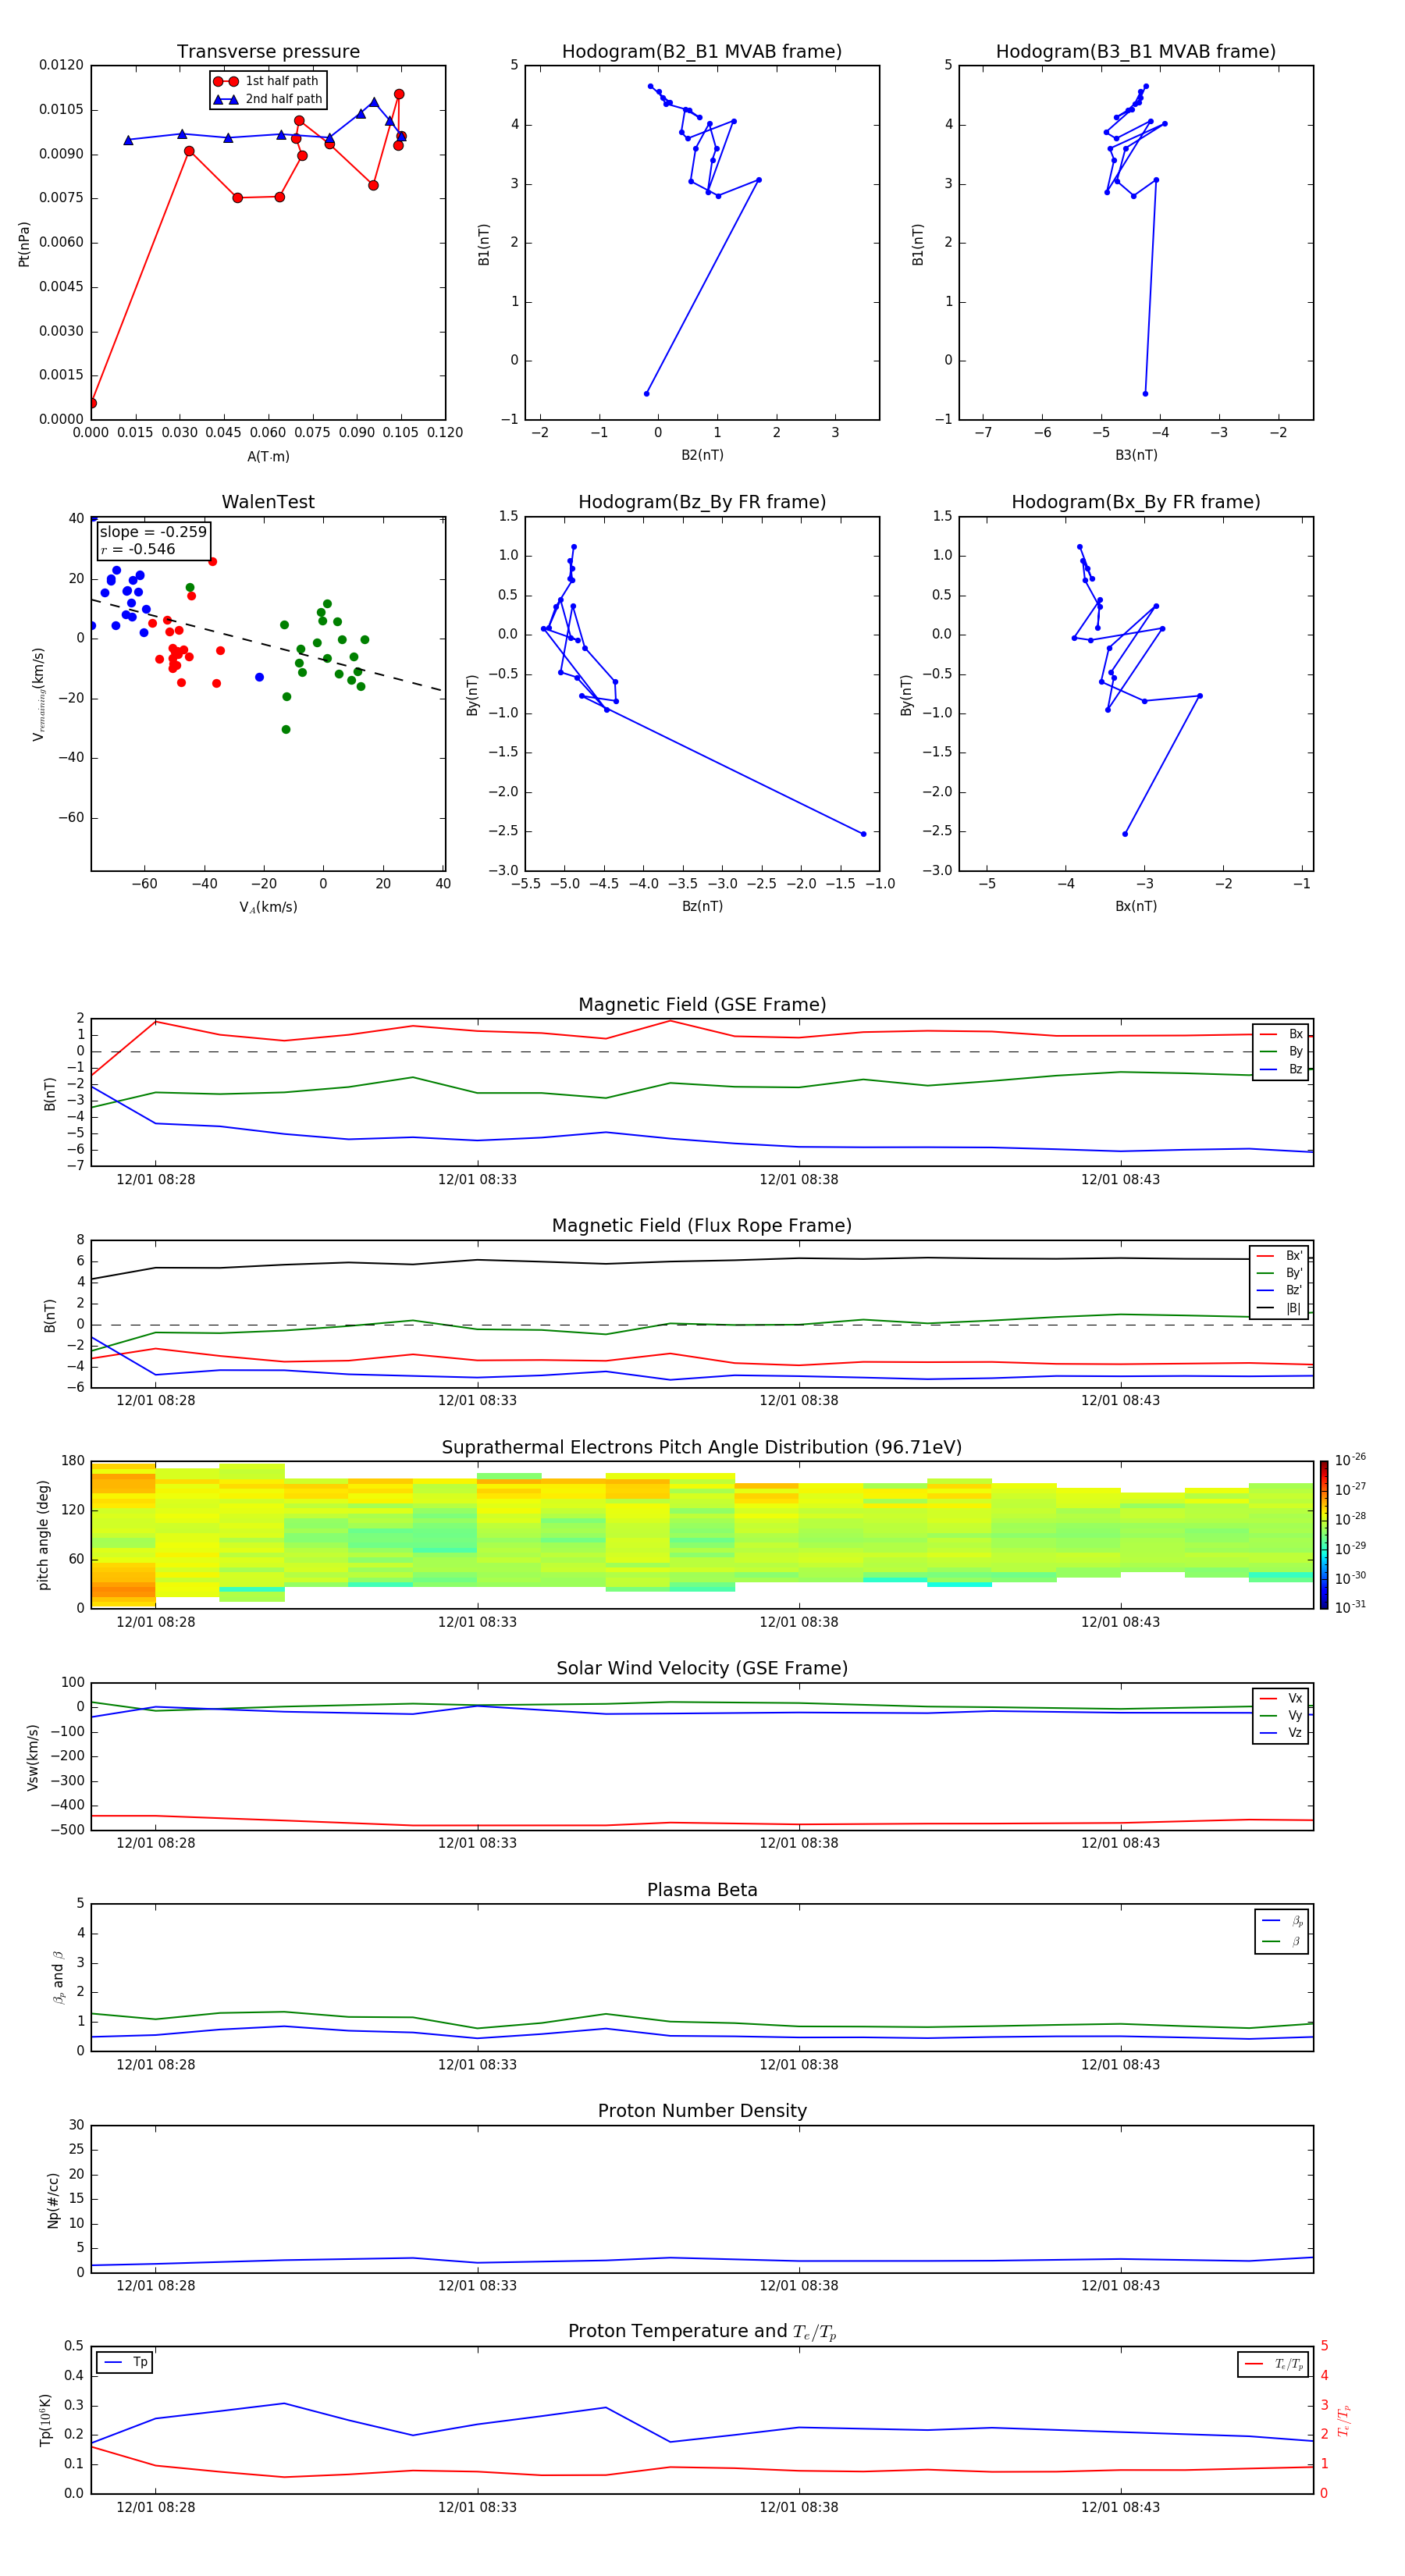Click the 'β' legend entry in Plasma Beta
This screenshot has width=1405, height=2576.
[1282, 1941]
